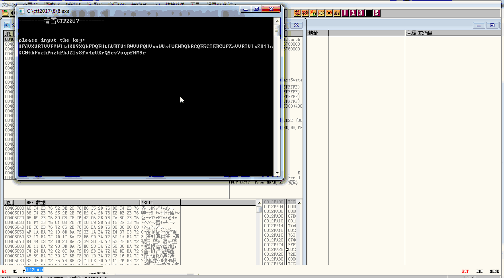
Task: Select stack row 0012FA00
Action: click(274, 202)
